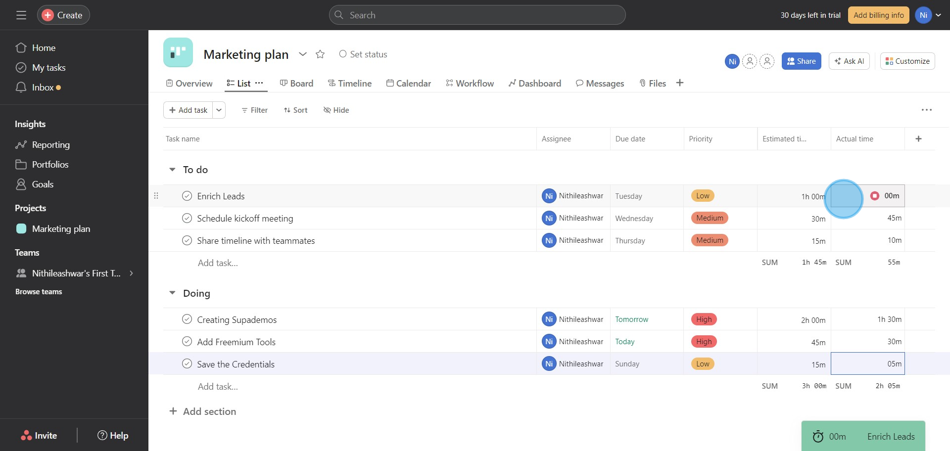950x451 pixels.
Task: Mark Creating Supademos as complete
Action: [x=187, y=319]
